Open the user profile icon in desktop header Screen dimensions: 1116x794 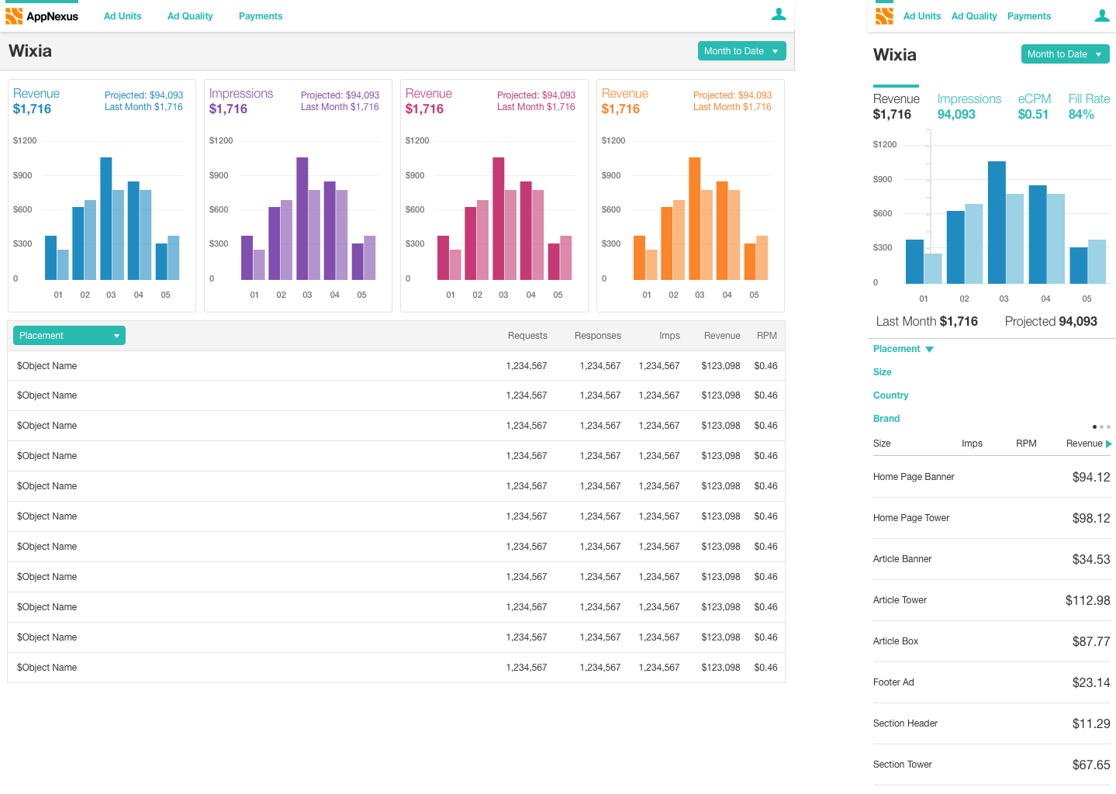coord(779,14)
